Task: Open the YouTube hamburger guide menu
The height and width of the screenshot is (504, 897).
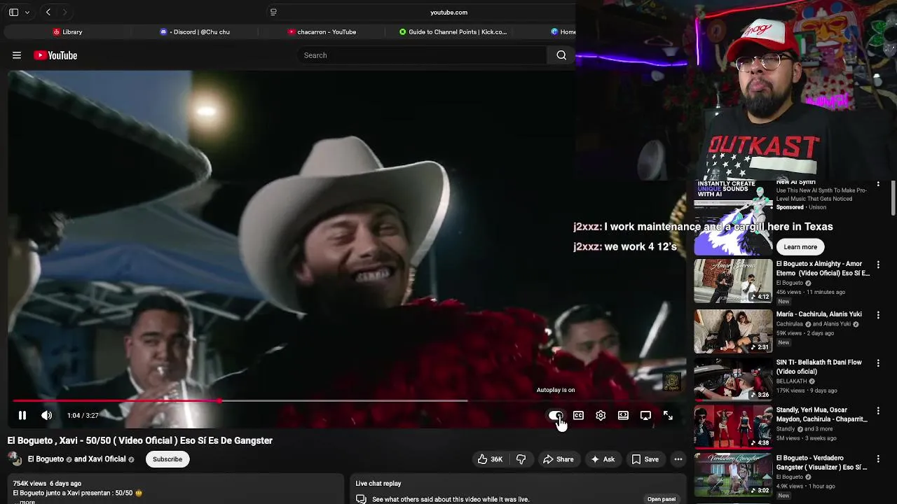Action: [17, 55]
